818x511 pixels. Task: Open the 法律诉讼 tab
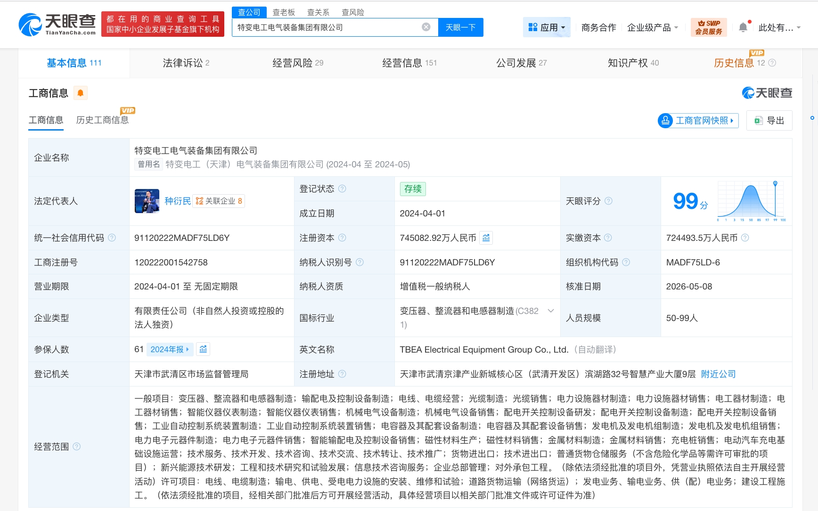click(186, 63)
